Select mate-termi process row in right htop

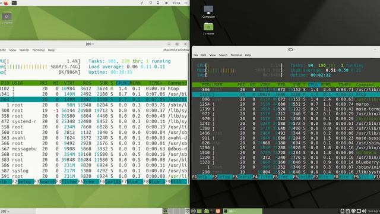point(286,109)
